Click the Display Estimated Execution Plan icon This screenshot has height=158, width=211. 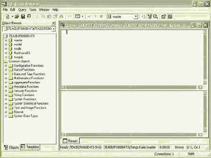click(x=143, y=17)
